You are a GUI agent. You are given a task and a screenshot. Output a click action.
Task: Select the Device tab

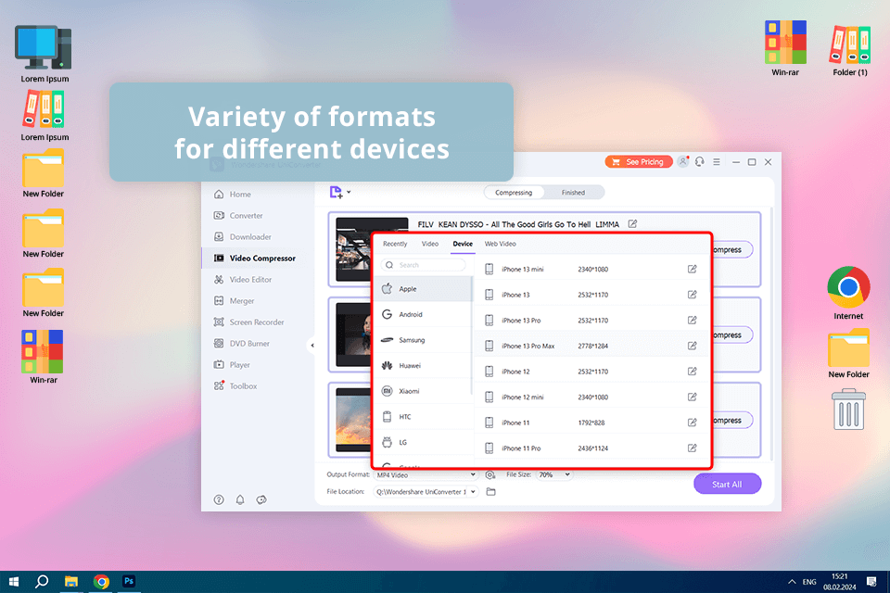click(463, 244)
